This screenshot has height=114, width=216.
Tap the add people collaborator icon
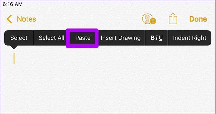149,19
